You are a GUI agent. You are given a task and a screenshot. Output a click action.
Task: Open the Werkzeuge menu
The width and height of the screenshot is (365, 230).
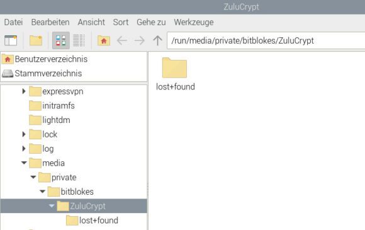(x=194, y=22)
